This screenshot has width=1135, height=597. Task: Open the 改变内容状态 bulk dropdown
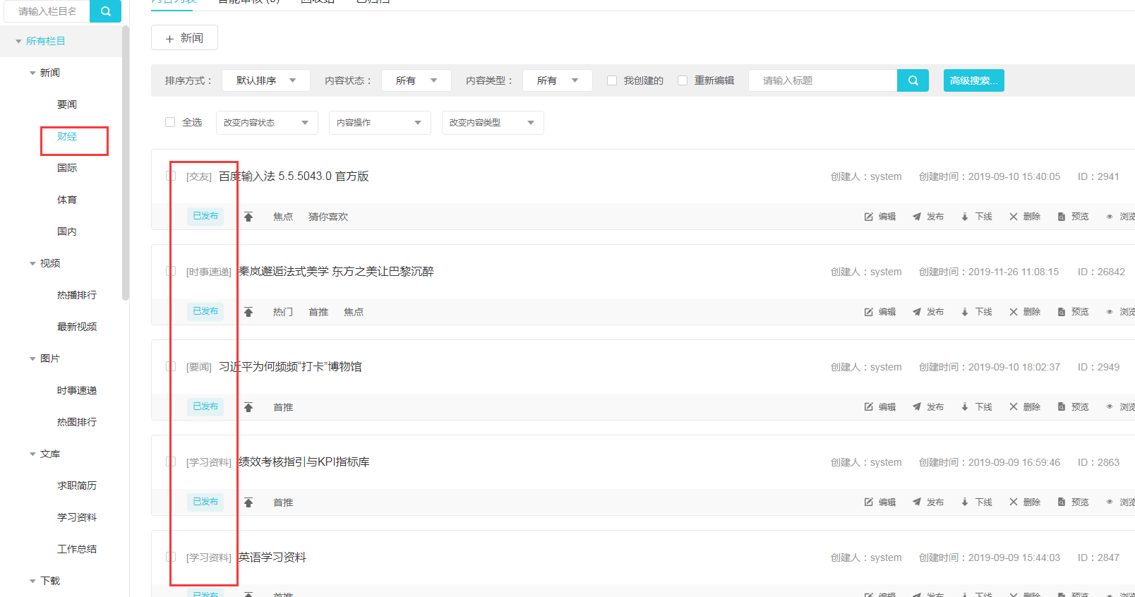(x=267, y=123)
